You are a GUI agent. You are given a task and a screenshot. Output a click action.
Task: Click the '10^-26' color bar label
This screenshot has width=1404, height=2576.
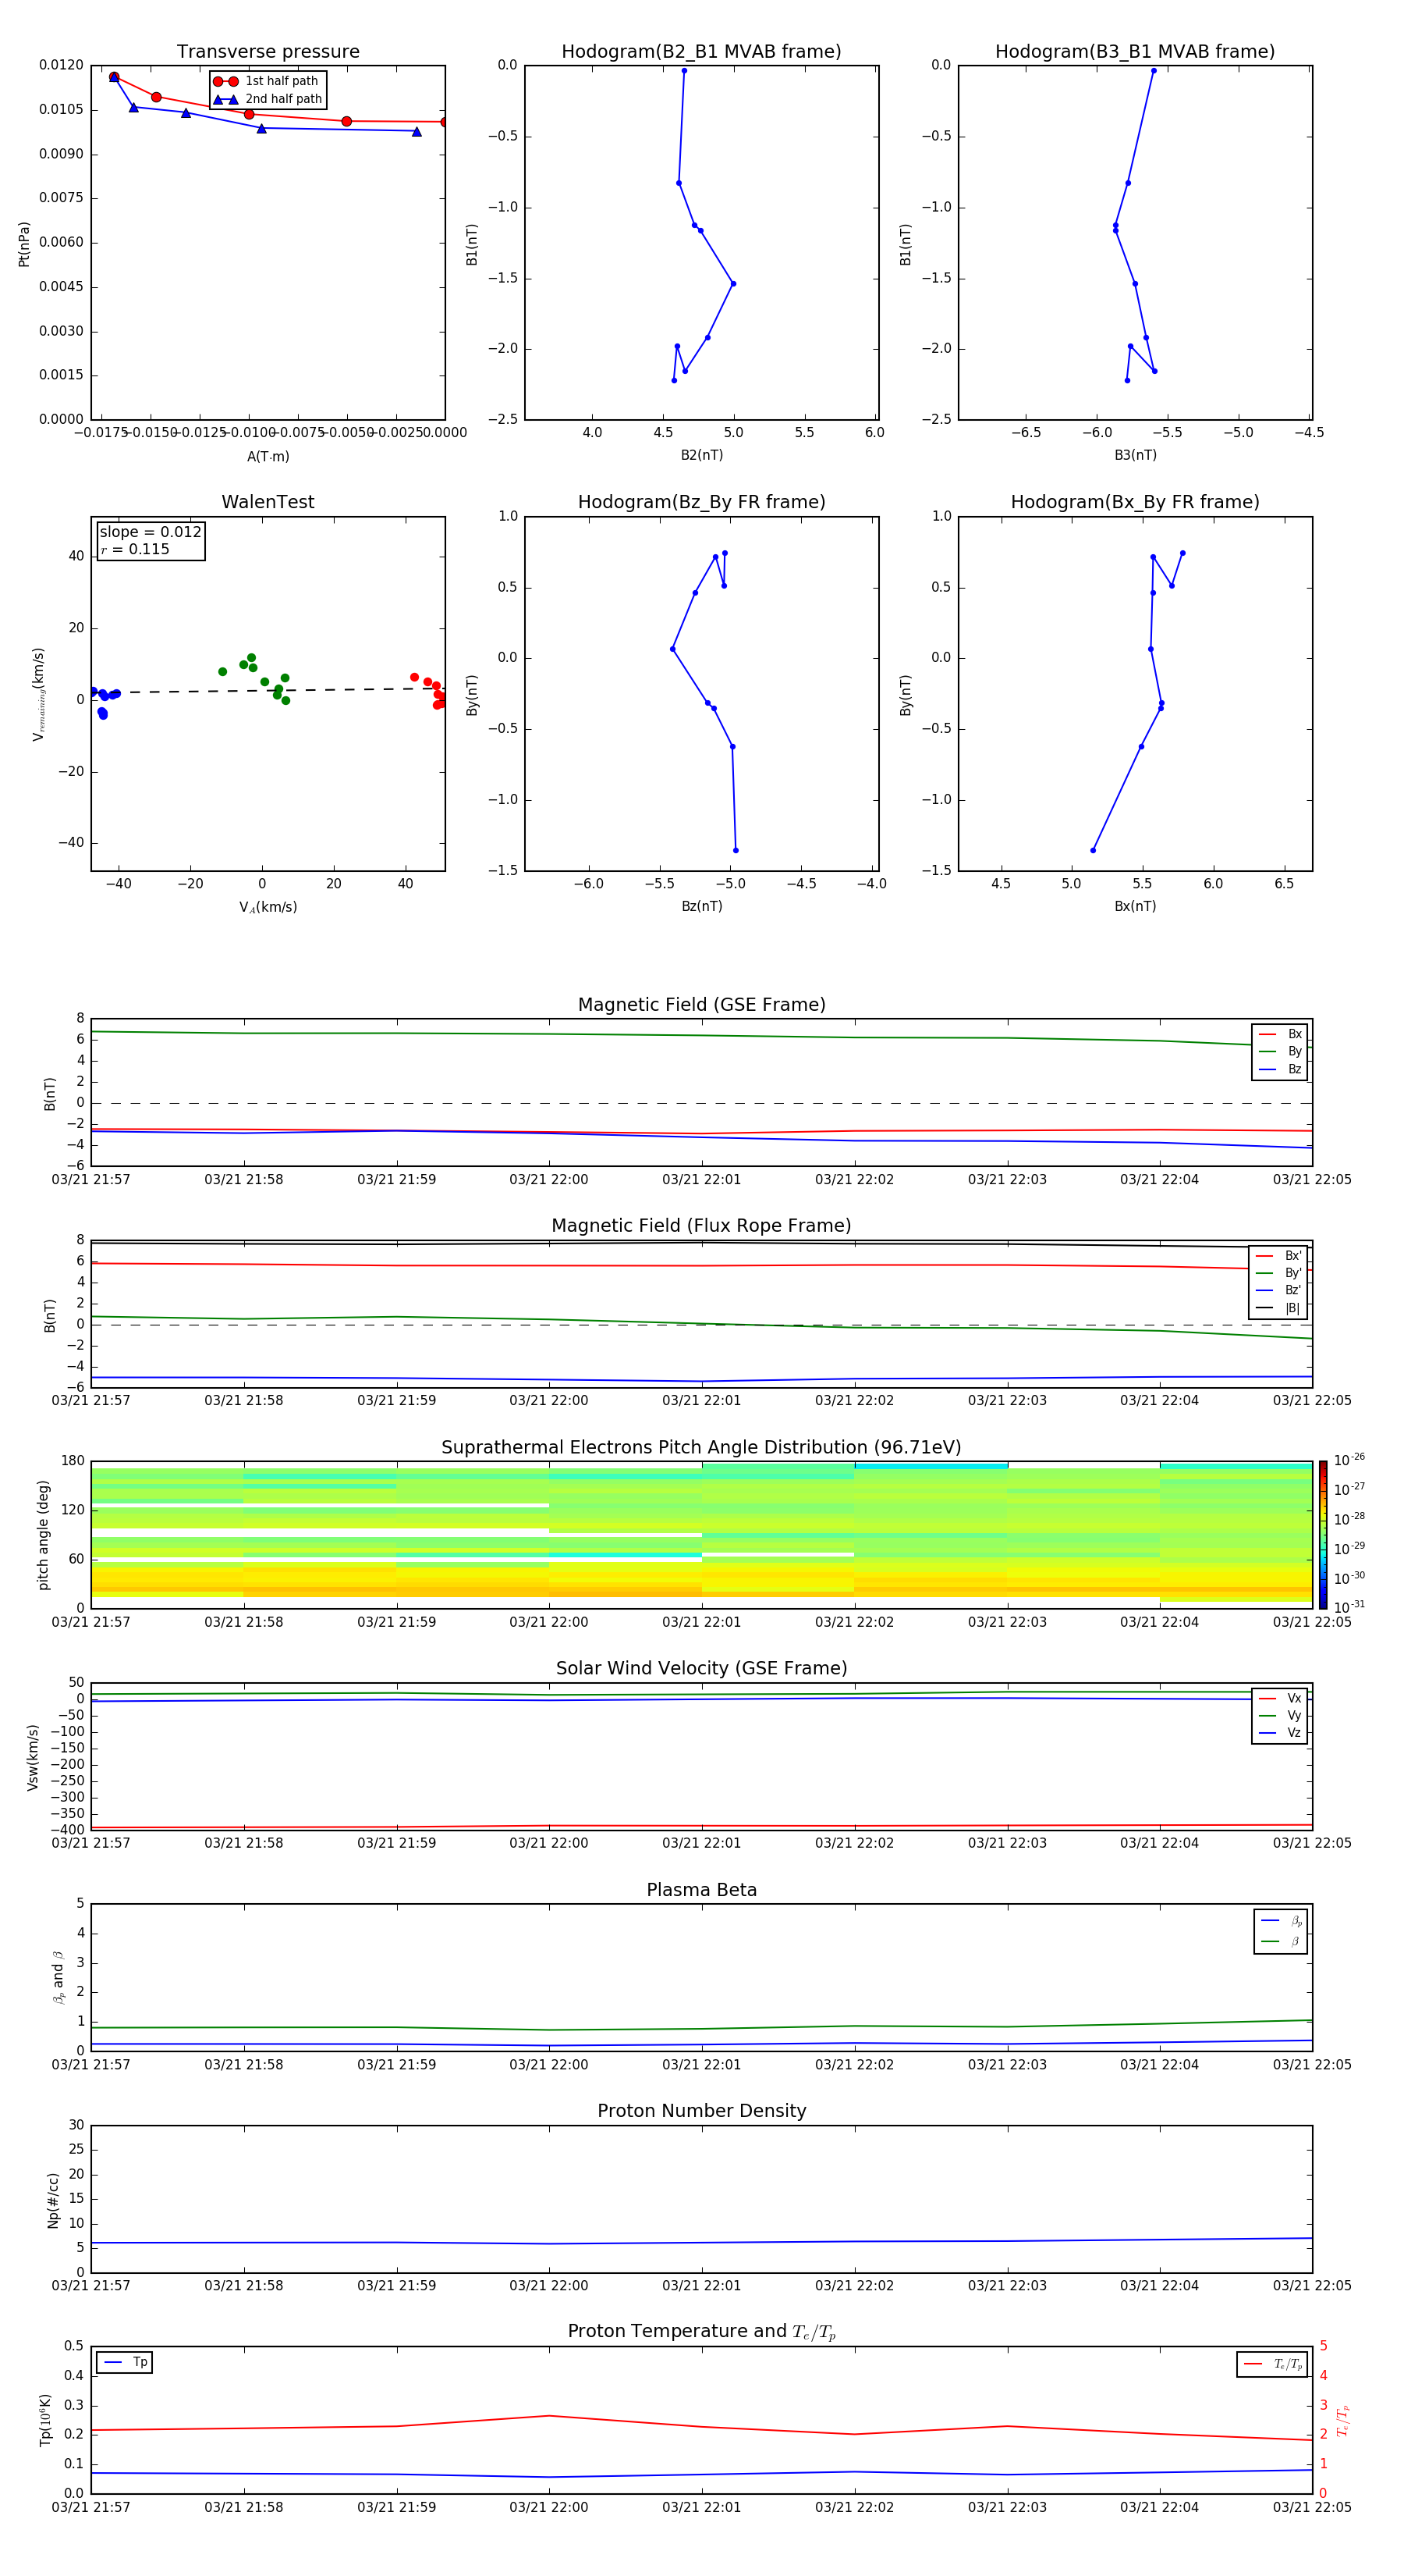tap(1349, 1460)
